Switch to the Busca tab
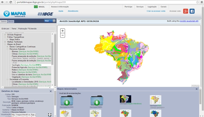204x117 pixels. tap(11, 22)
